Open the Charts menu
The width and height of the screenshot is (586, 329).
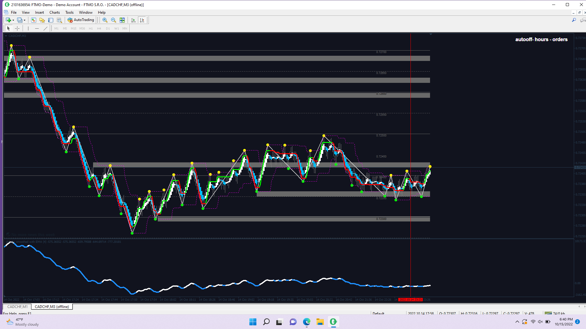[x=55, y=12]
